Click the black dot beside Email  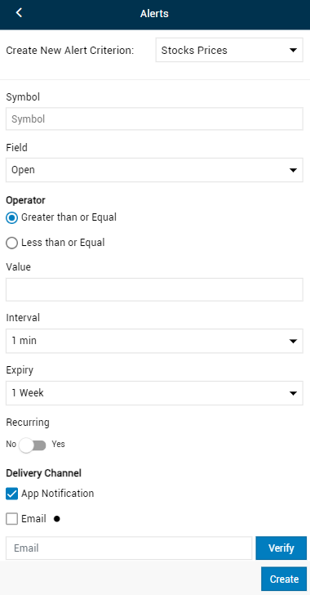click(x=57, y=519)
